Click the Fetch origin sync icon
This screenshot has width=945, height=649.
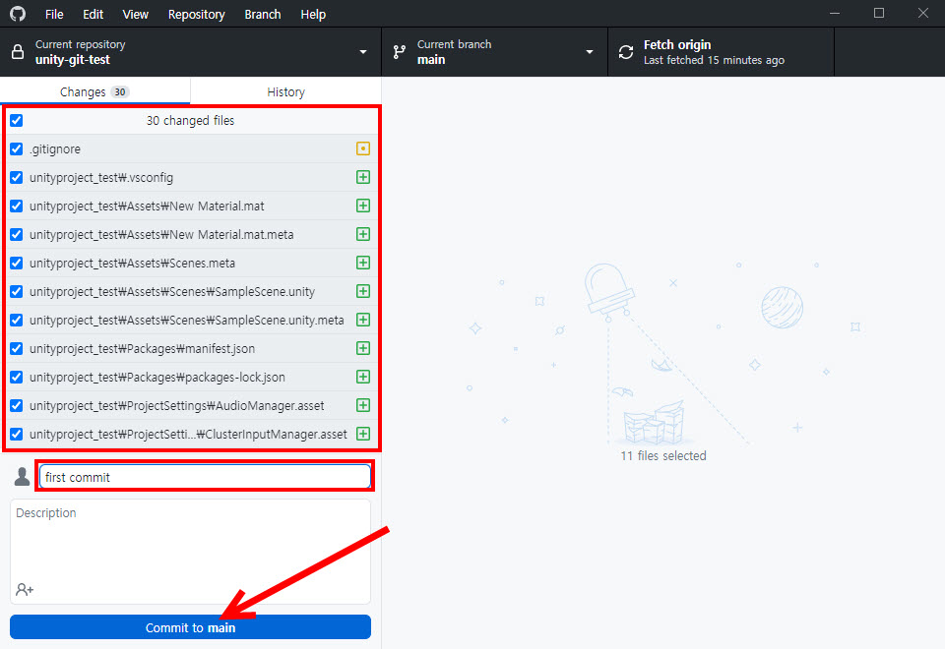[x=626, y=52]
